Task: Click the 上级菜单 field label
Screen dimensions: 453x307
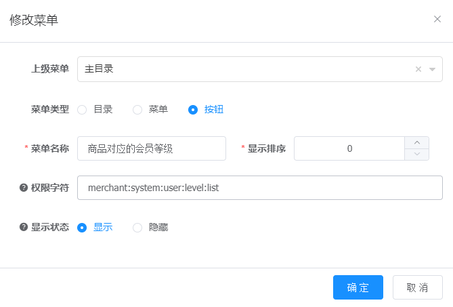Action: 50,69
